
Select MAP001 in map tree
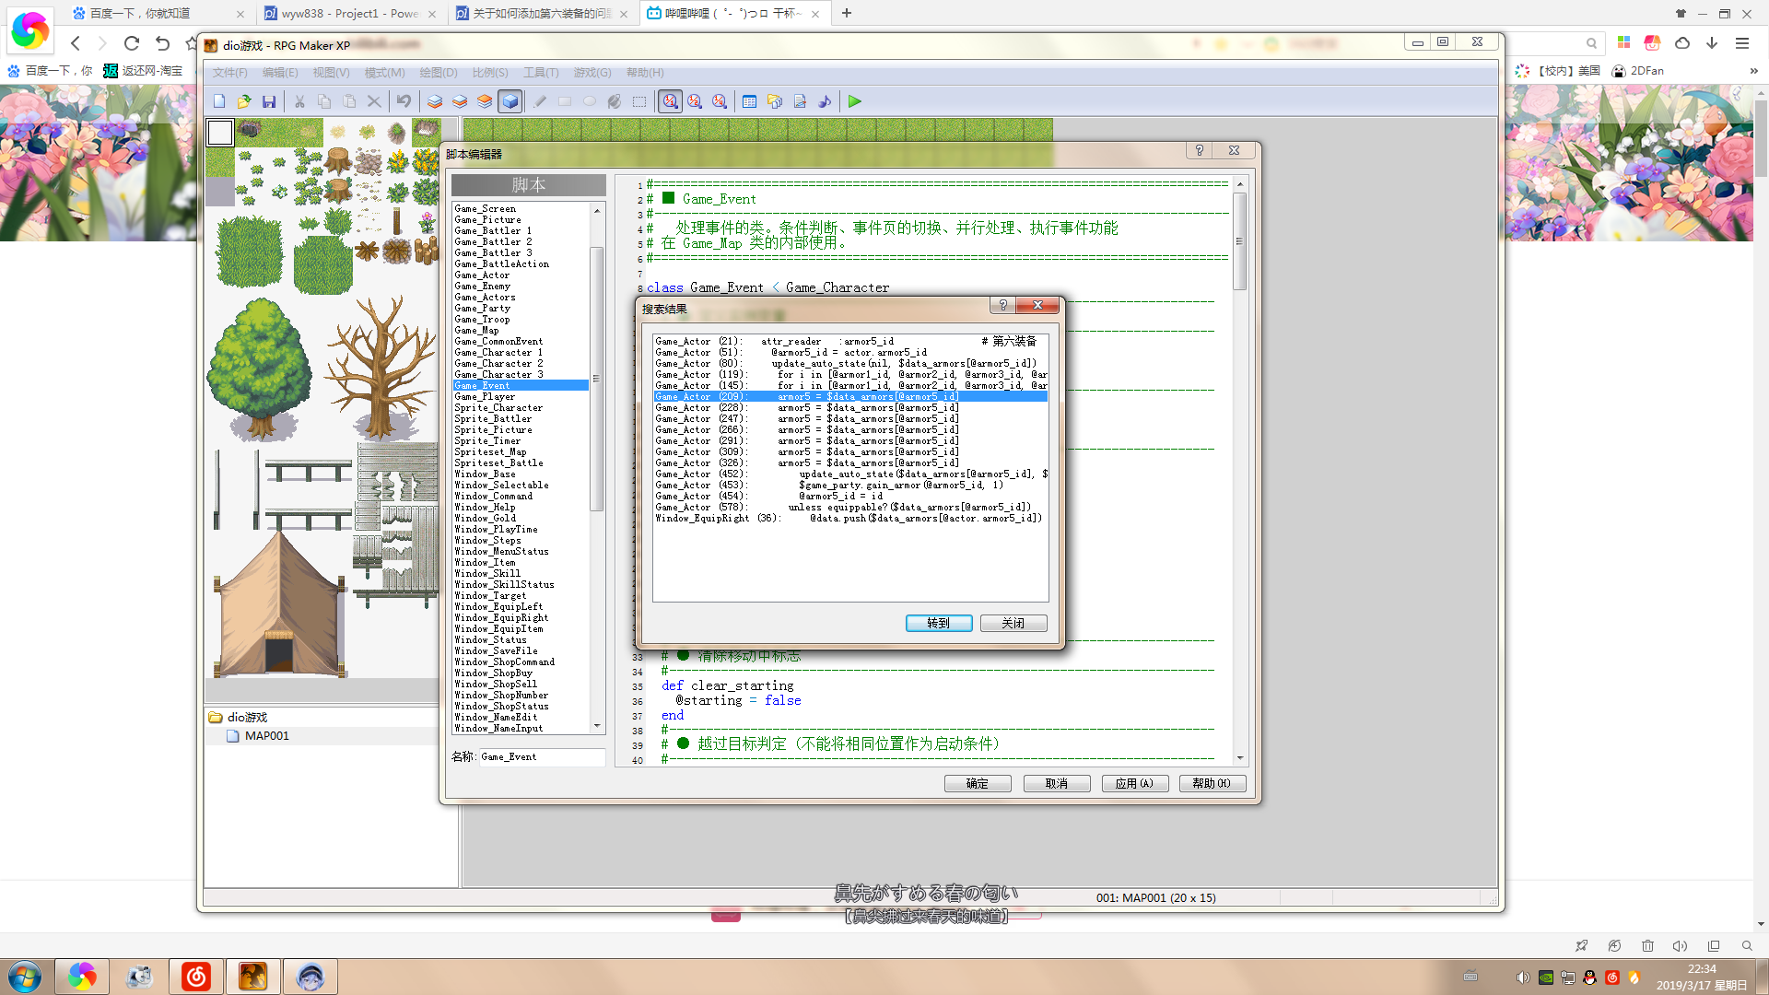[266, 736]
